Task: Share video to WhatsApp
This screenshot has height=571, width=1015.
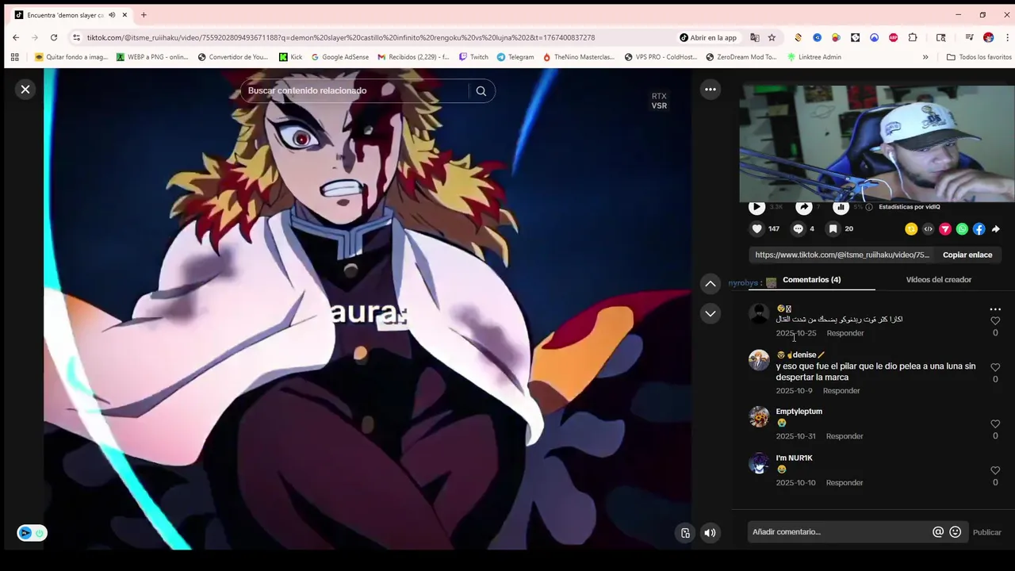Action: (x=962, y=229)
